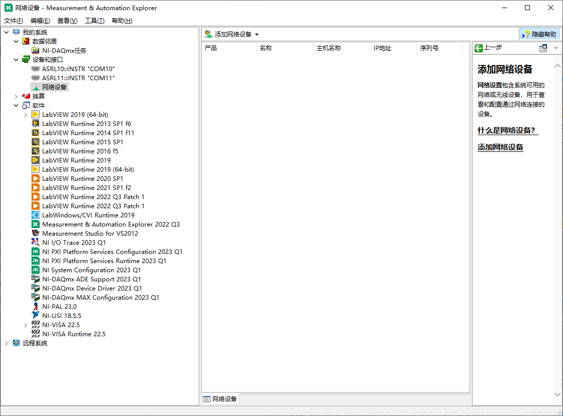This screenshot has width=563, height=416.
Task: Click help panel scroll down arrow
Action: [x=557, y=394]
